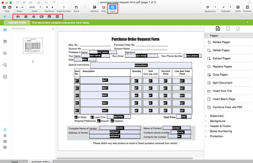This screenshot has height=163, width=253.
Task: Select the Highlight pen tool
Action: (223, 7)
